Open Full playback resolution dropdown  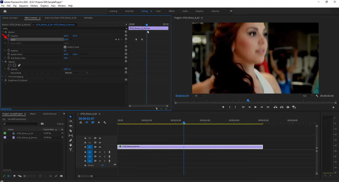click(x=308, y=96)
